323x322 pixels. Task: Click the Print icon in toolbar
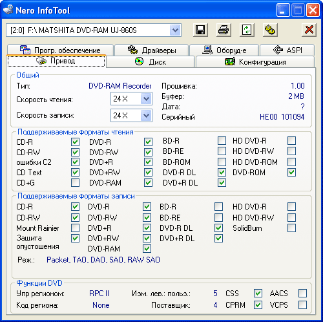pos(224,30)
